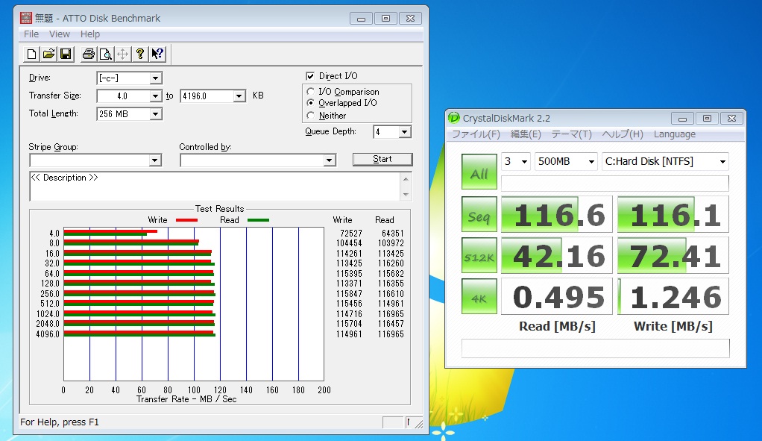Expand the Drive dropdown in ATTO

(x=156, y=78)
